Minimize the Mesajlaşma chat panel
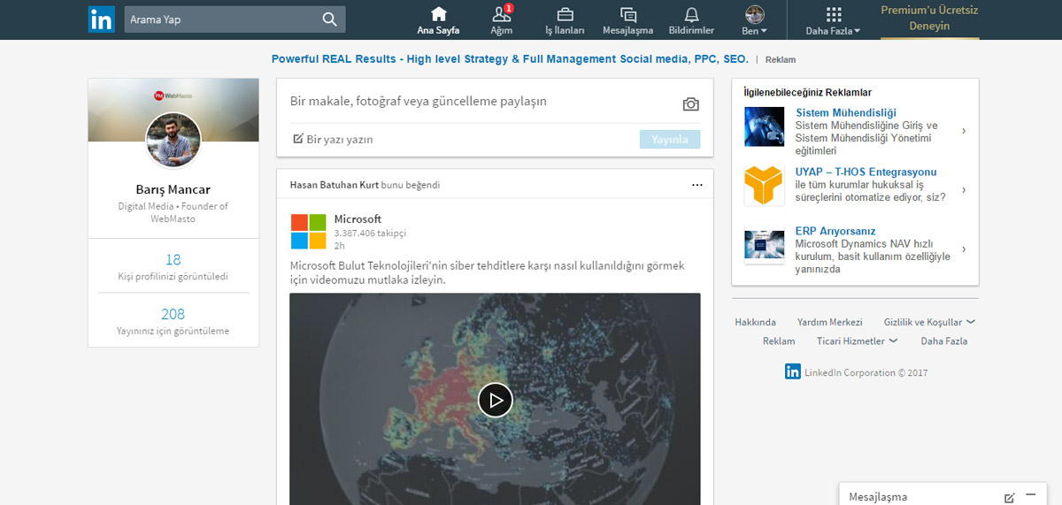The width and height of the screenshot is (1062, 505). 1031,495
